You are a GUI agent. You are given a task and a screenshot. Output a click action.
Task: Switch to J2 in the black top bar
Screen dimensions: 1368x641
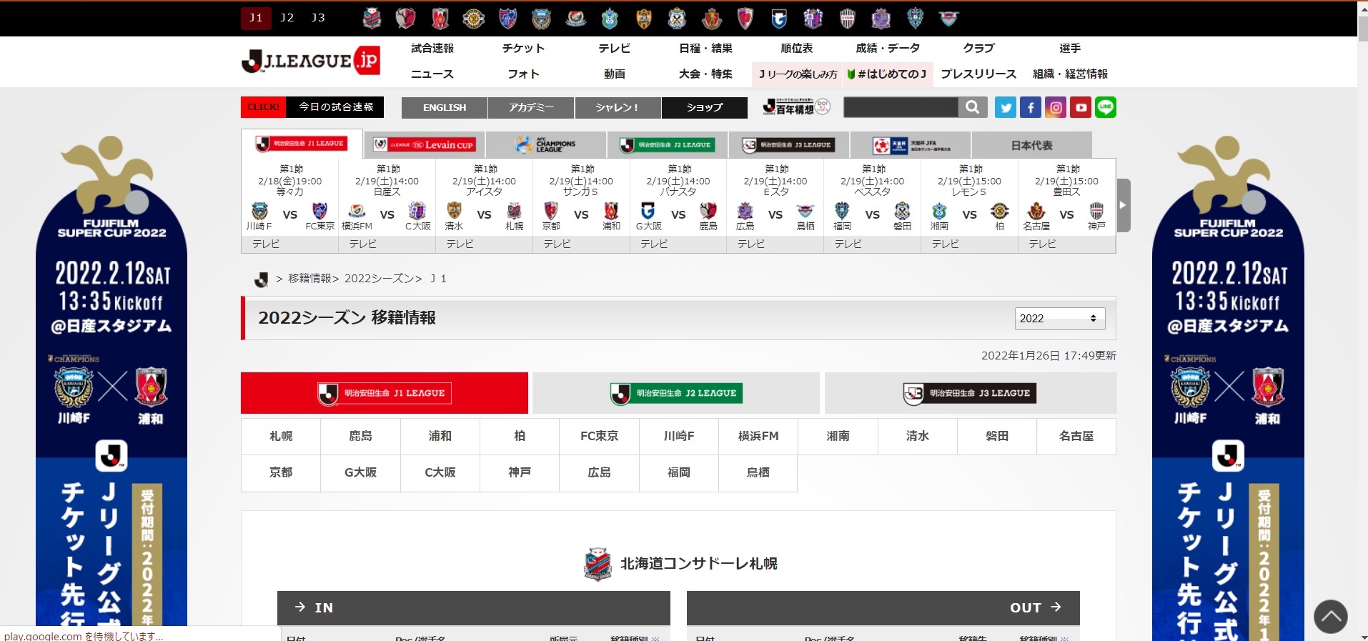coord(287,18)
